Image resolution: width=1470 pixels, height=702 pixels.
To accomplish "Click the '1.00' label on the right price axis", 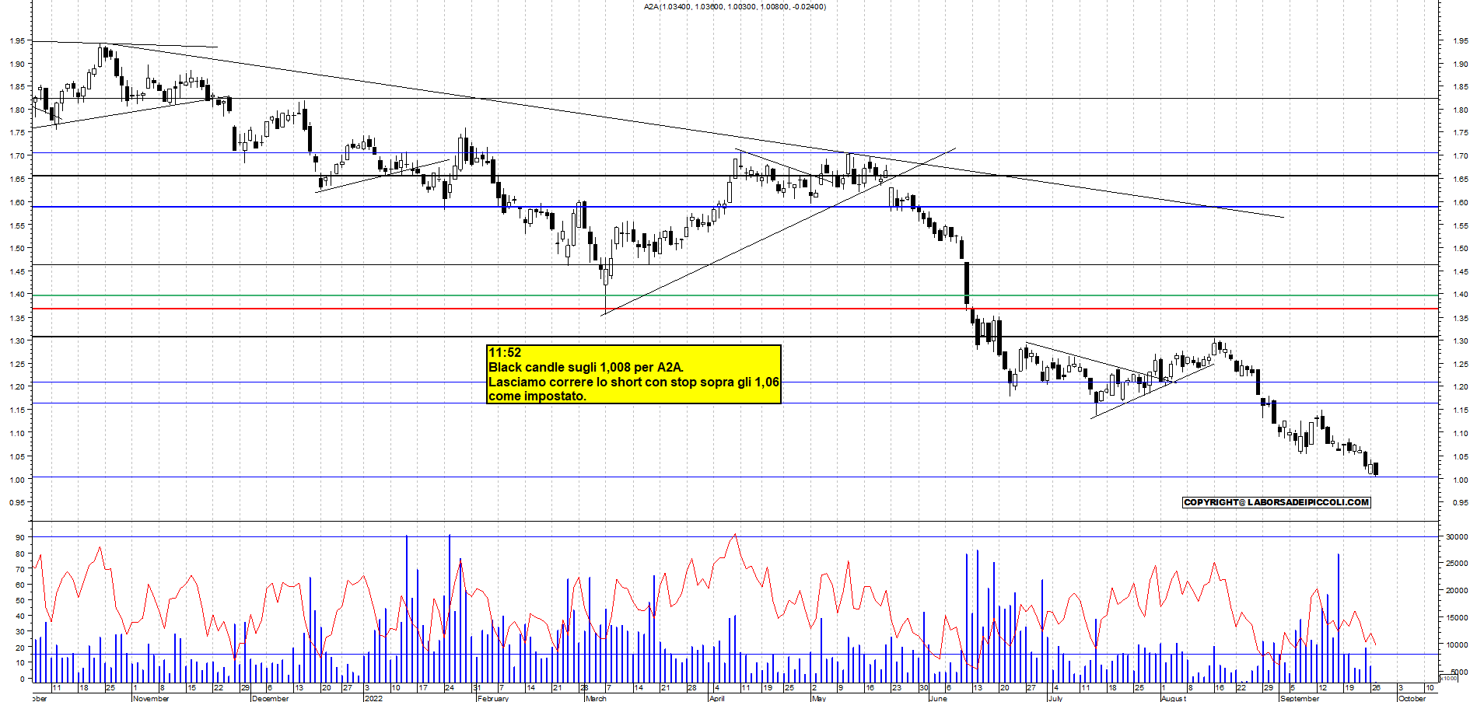I will pos(1461,480).
